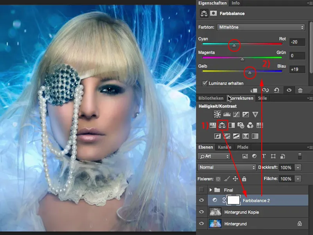The height and width of the screenshot is (235, 313).
Task: Switch to the Bibliotheken tab
Action: click(211, 98)
